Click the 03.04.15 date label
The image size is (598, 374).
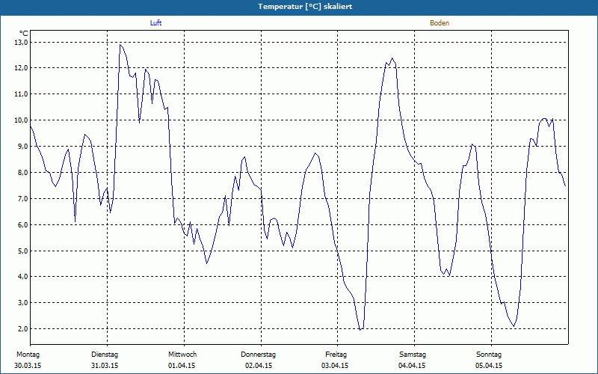click(335, 366)
